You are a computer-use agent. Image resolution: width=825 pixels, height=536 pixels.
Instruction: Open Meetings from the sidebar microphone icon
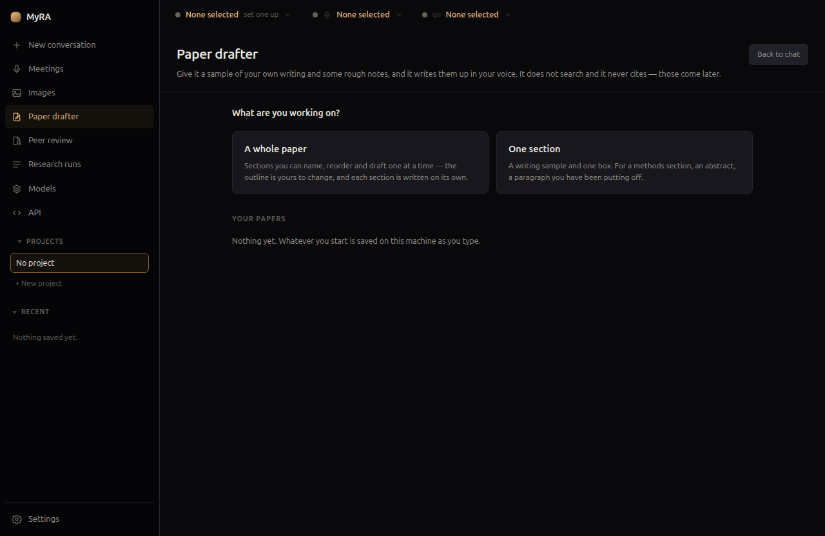click(x=17, y=69)
